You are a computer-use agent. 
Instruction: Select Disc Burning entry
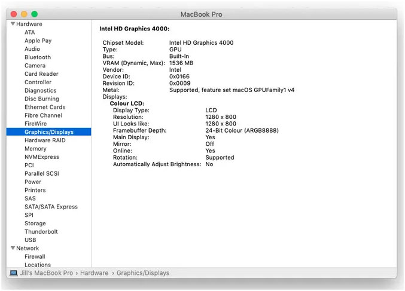(42, 99)
